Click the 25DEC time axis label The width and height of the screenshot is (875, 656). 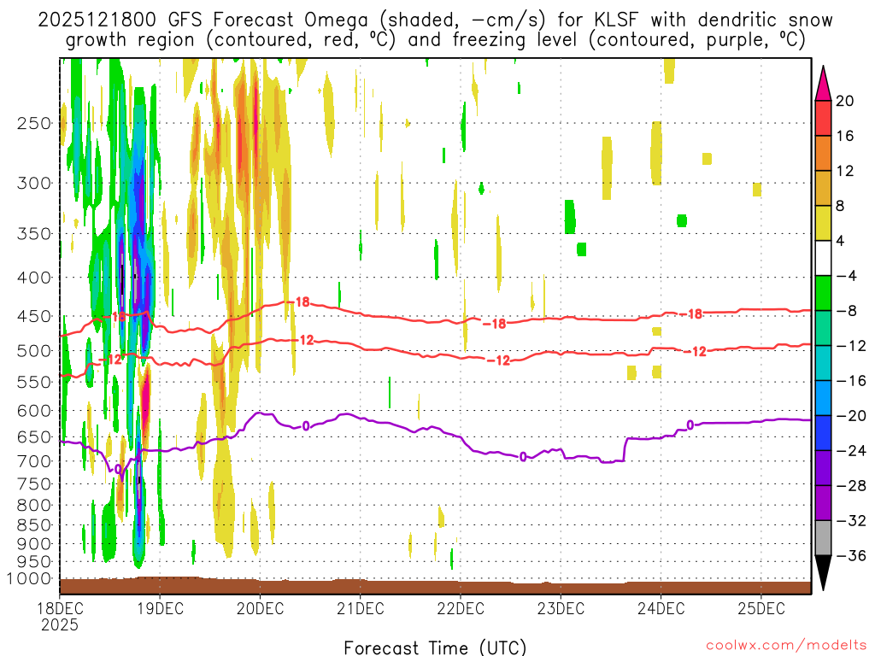(x=761, y=609)
